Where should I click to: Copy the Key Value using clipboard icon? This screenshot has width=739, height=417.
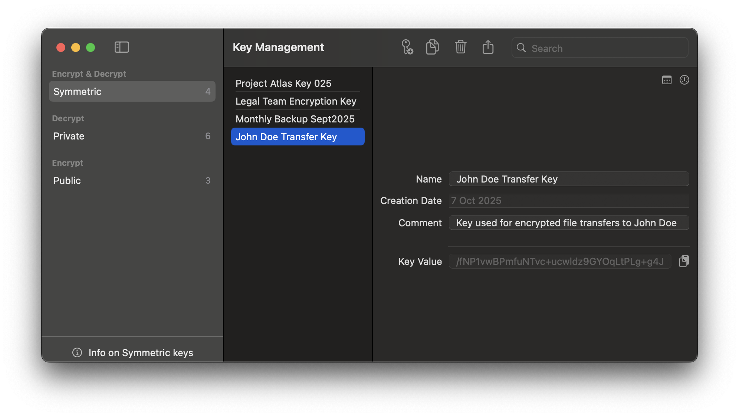pos(684,261)
